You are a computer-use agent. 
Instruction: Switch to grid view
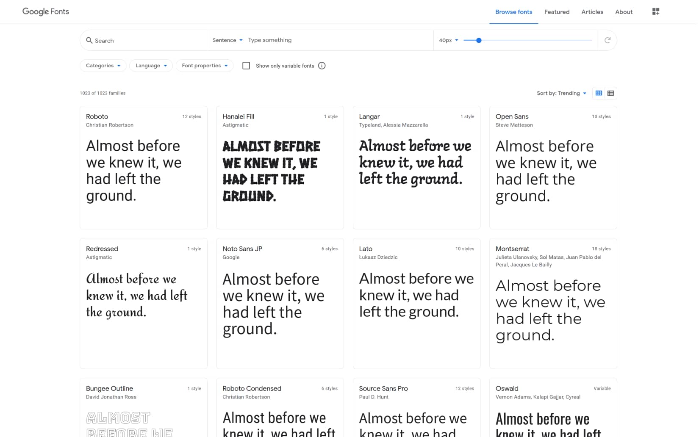tap(599, 93)
